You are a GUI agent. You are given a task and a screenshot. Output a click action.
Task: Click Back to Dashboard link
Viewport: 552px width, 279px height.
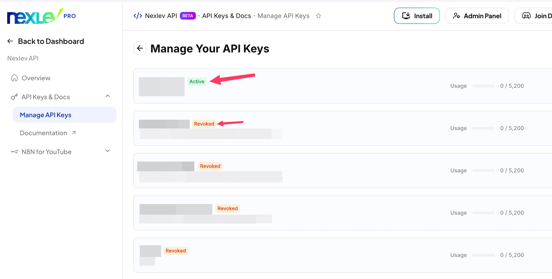[x=46, y=41]
